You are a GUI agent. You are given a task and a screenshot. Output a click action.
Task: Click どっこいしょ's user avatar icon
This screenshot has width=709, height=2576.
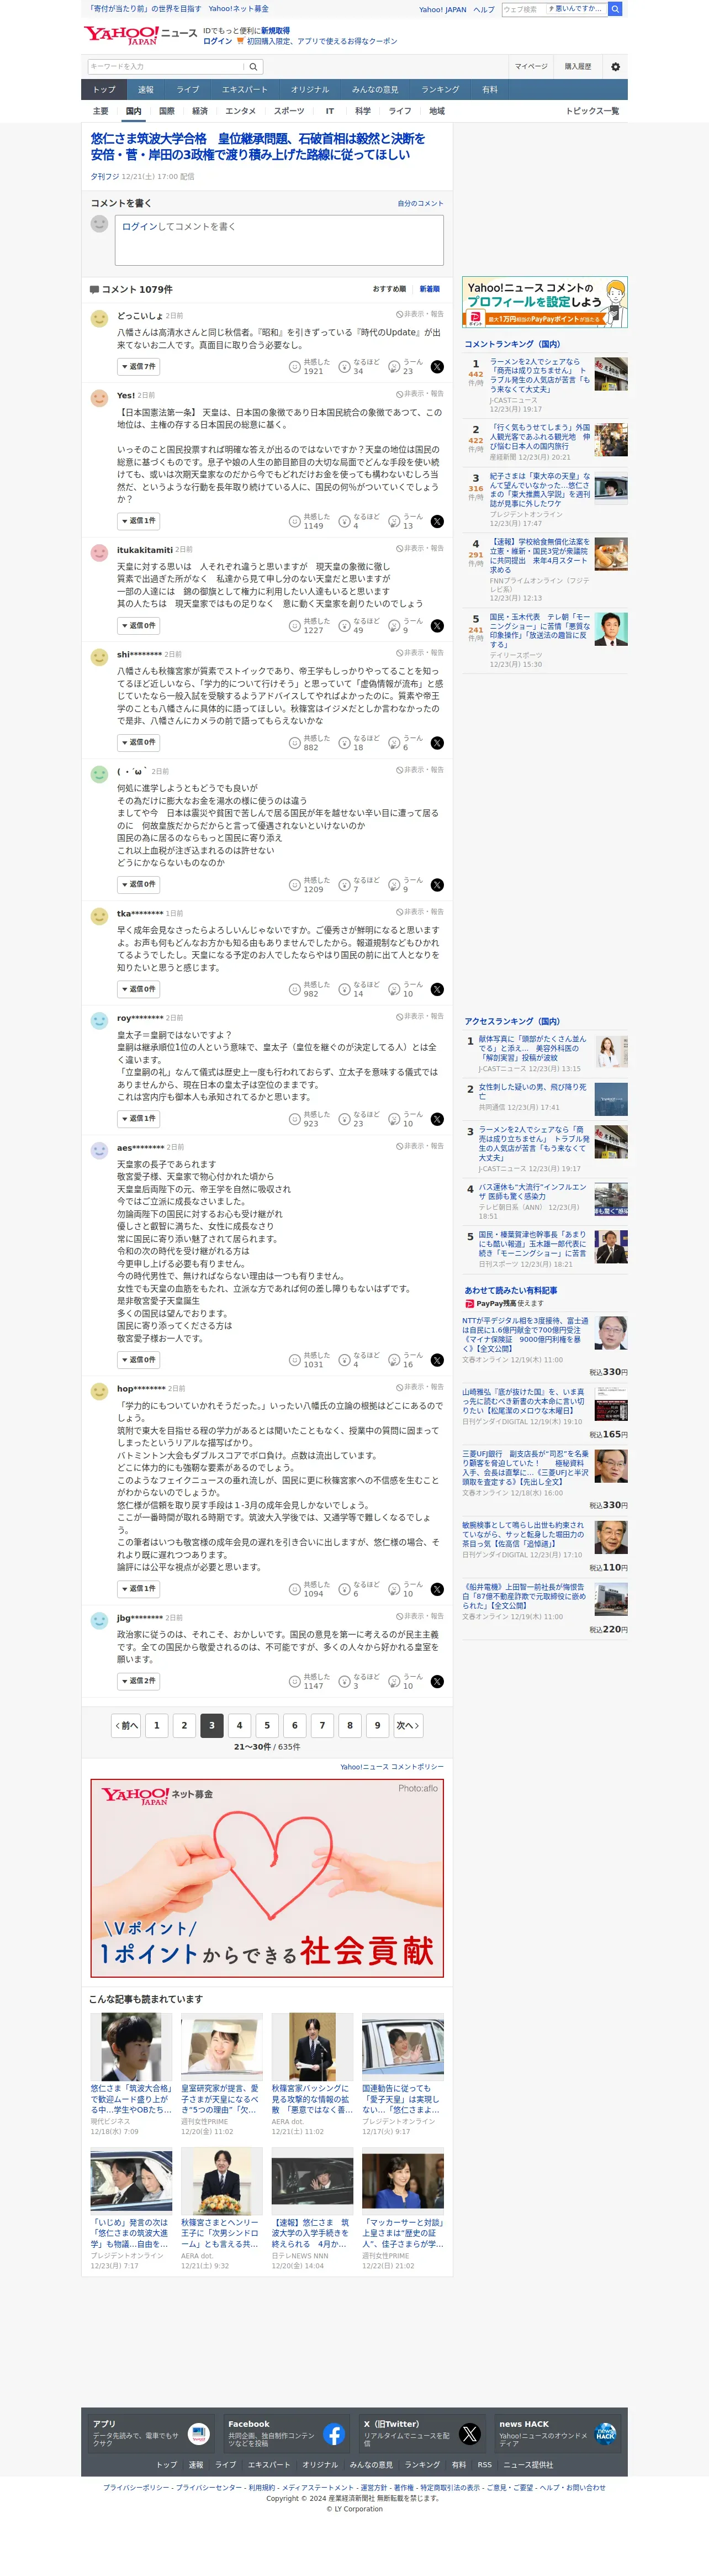(x=99, y=318)
